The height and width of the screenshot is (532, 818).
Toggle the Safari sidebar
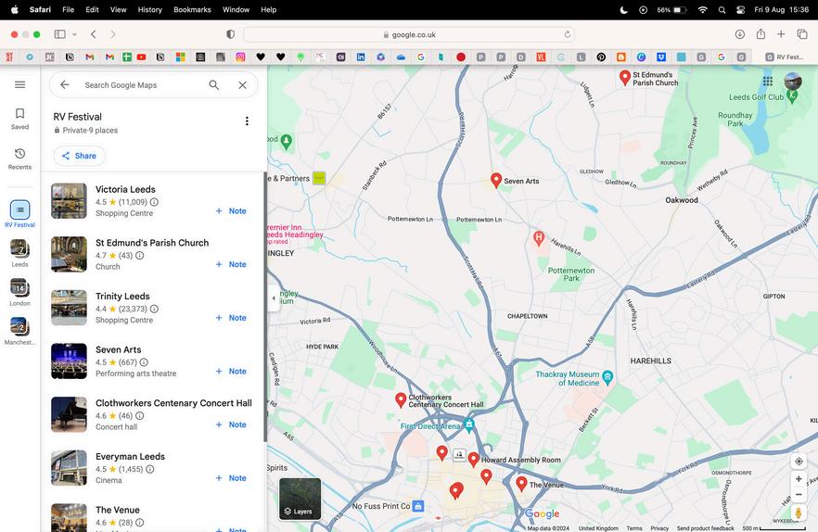pos(60,34)
